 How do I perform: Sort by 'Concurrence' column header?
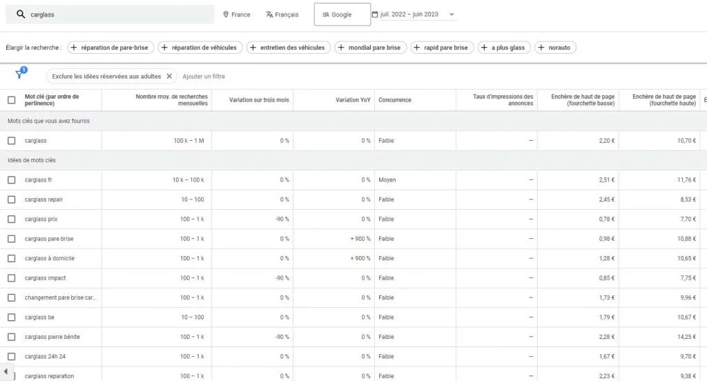(x=395, y=99)
